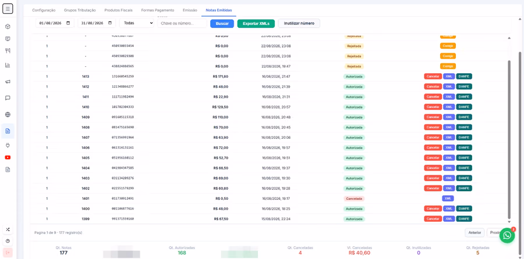The width and height of the screenshot is (524, 259).
Task: Open calendar picker on start date 01/08/2026
Action: click(x=68, y=23)
